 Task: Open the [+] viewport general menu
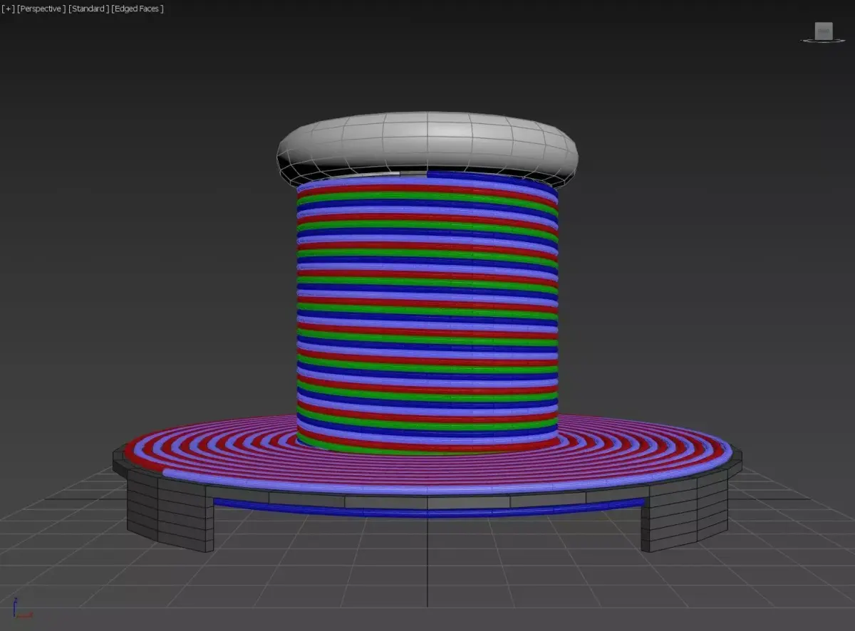coord(8,9)
